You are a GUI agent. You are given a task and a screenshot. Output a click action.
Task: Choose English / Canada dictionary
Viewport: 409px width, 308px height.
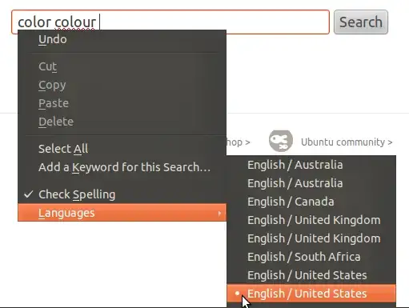point(311,202)
